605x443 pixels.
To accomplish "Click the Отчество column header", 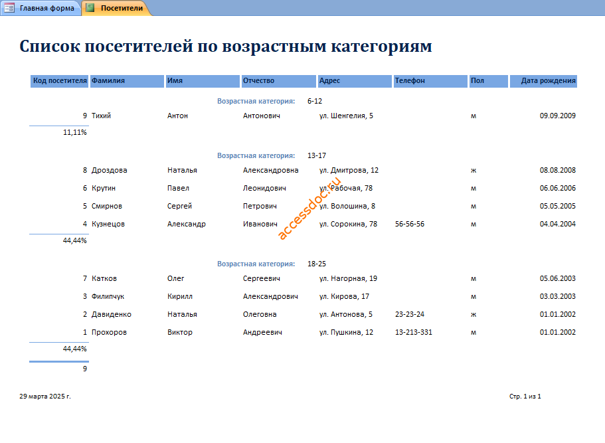I will pos(278,81).
